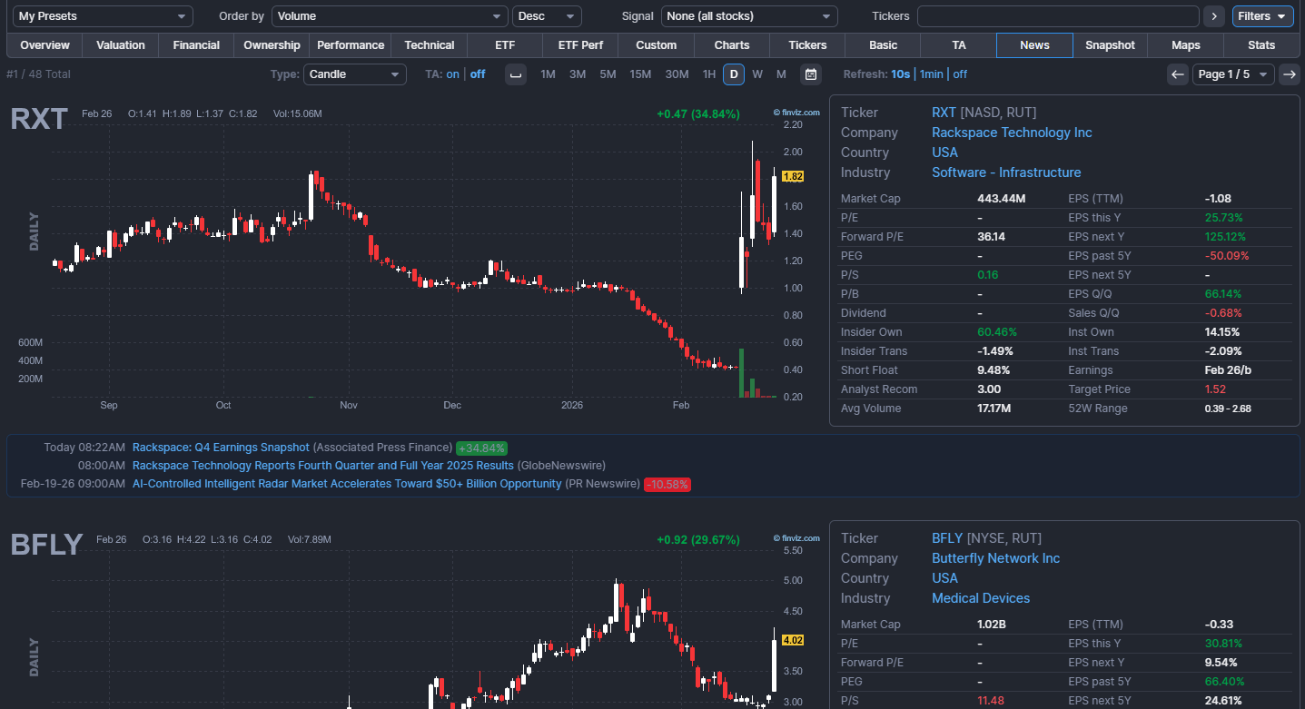Expand the Filters dropdown

tap(1263, 16)
